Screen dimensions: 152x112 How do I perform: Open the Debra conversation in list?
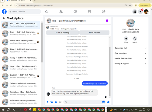[20, 85]
